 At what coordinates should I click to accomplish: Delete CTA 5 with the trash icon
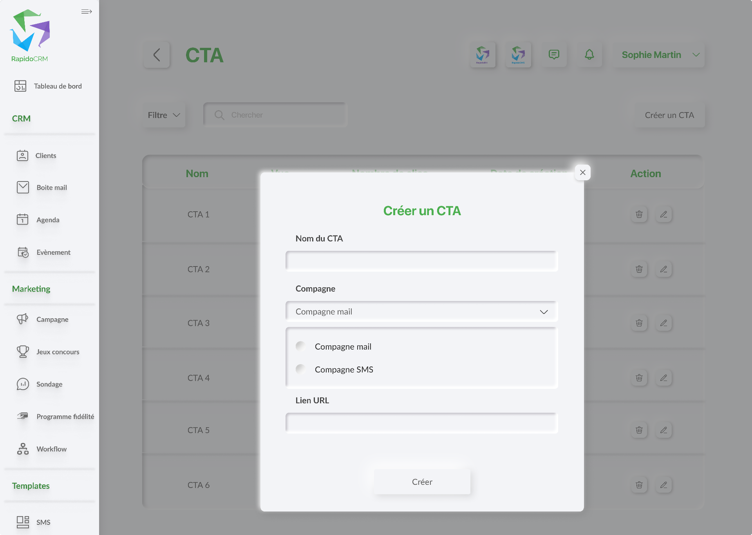pos(639,430)
